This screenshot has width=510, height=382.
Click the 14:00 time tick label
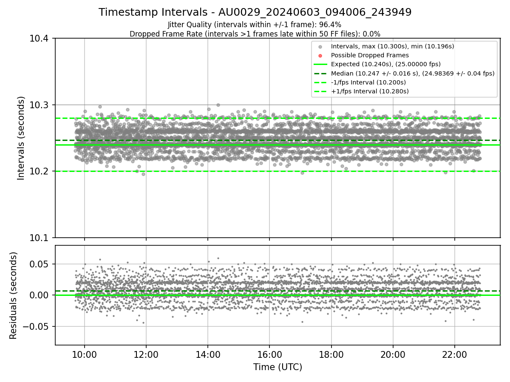(x=208, y=354)
